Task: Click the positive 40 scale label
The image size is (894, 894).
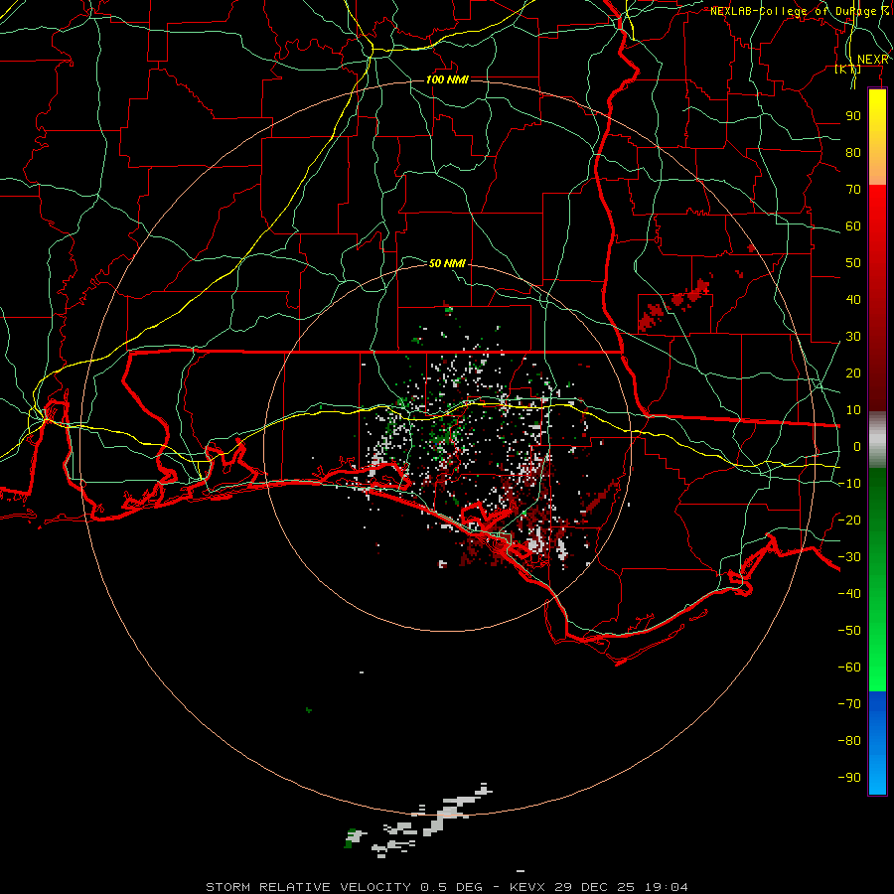Action: coord(853,299)
